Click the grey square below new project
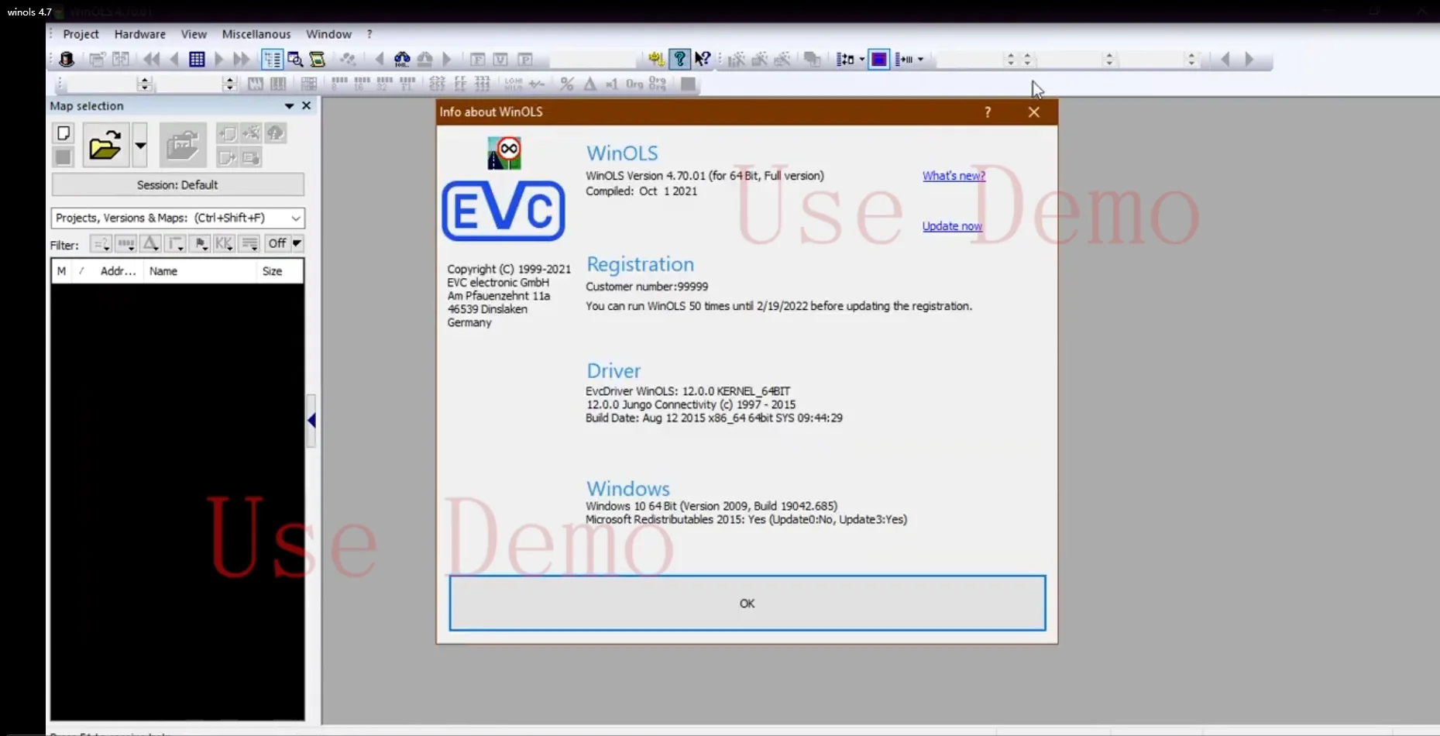This screenshot has width=1440, height=736. pos(64,157)
